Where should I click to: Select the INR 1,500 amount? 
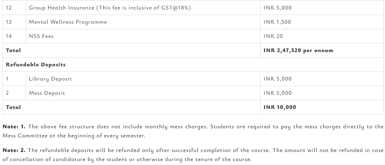click(277, 22)
